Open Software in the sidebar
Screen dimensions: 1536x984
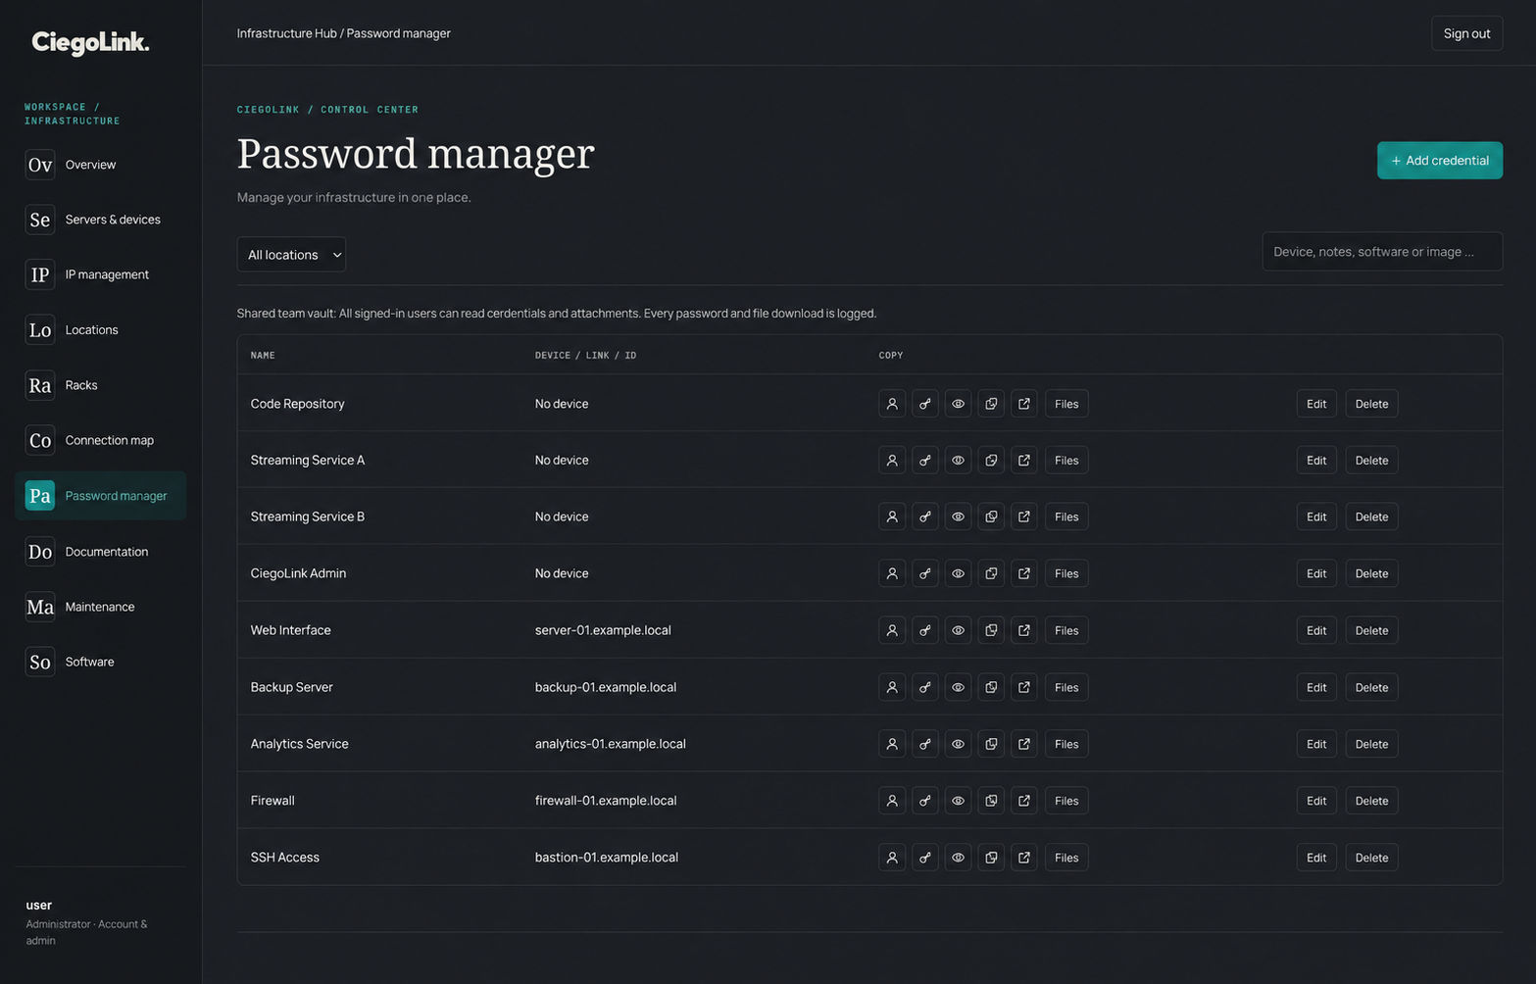tap(100, 662)
